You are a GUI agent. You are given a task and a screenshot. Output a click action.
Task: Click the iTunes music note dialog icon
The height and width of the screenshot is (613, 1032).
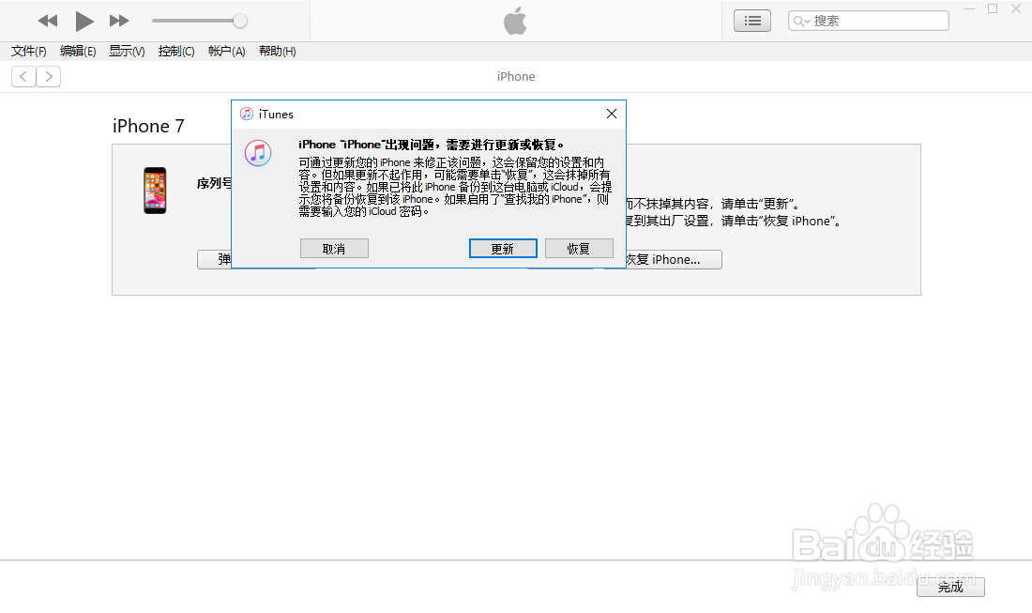pos(258,153)
